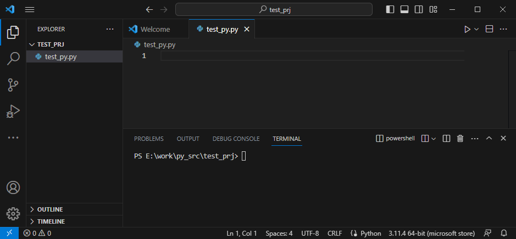Open the Customize Layout icon

tap(433, 9)
